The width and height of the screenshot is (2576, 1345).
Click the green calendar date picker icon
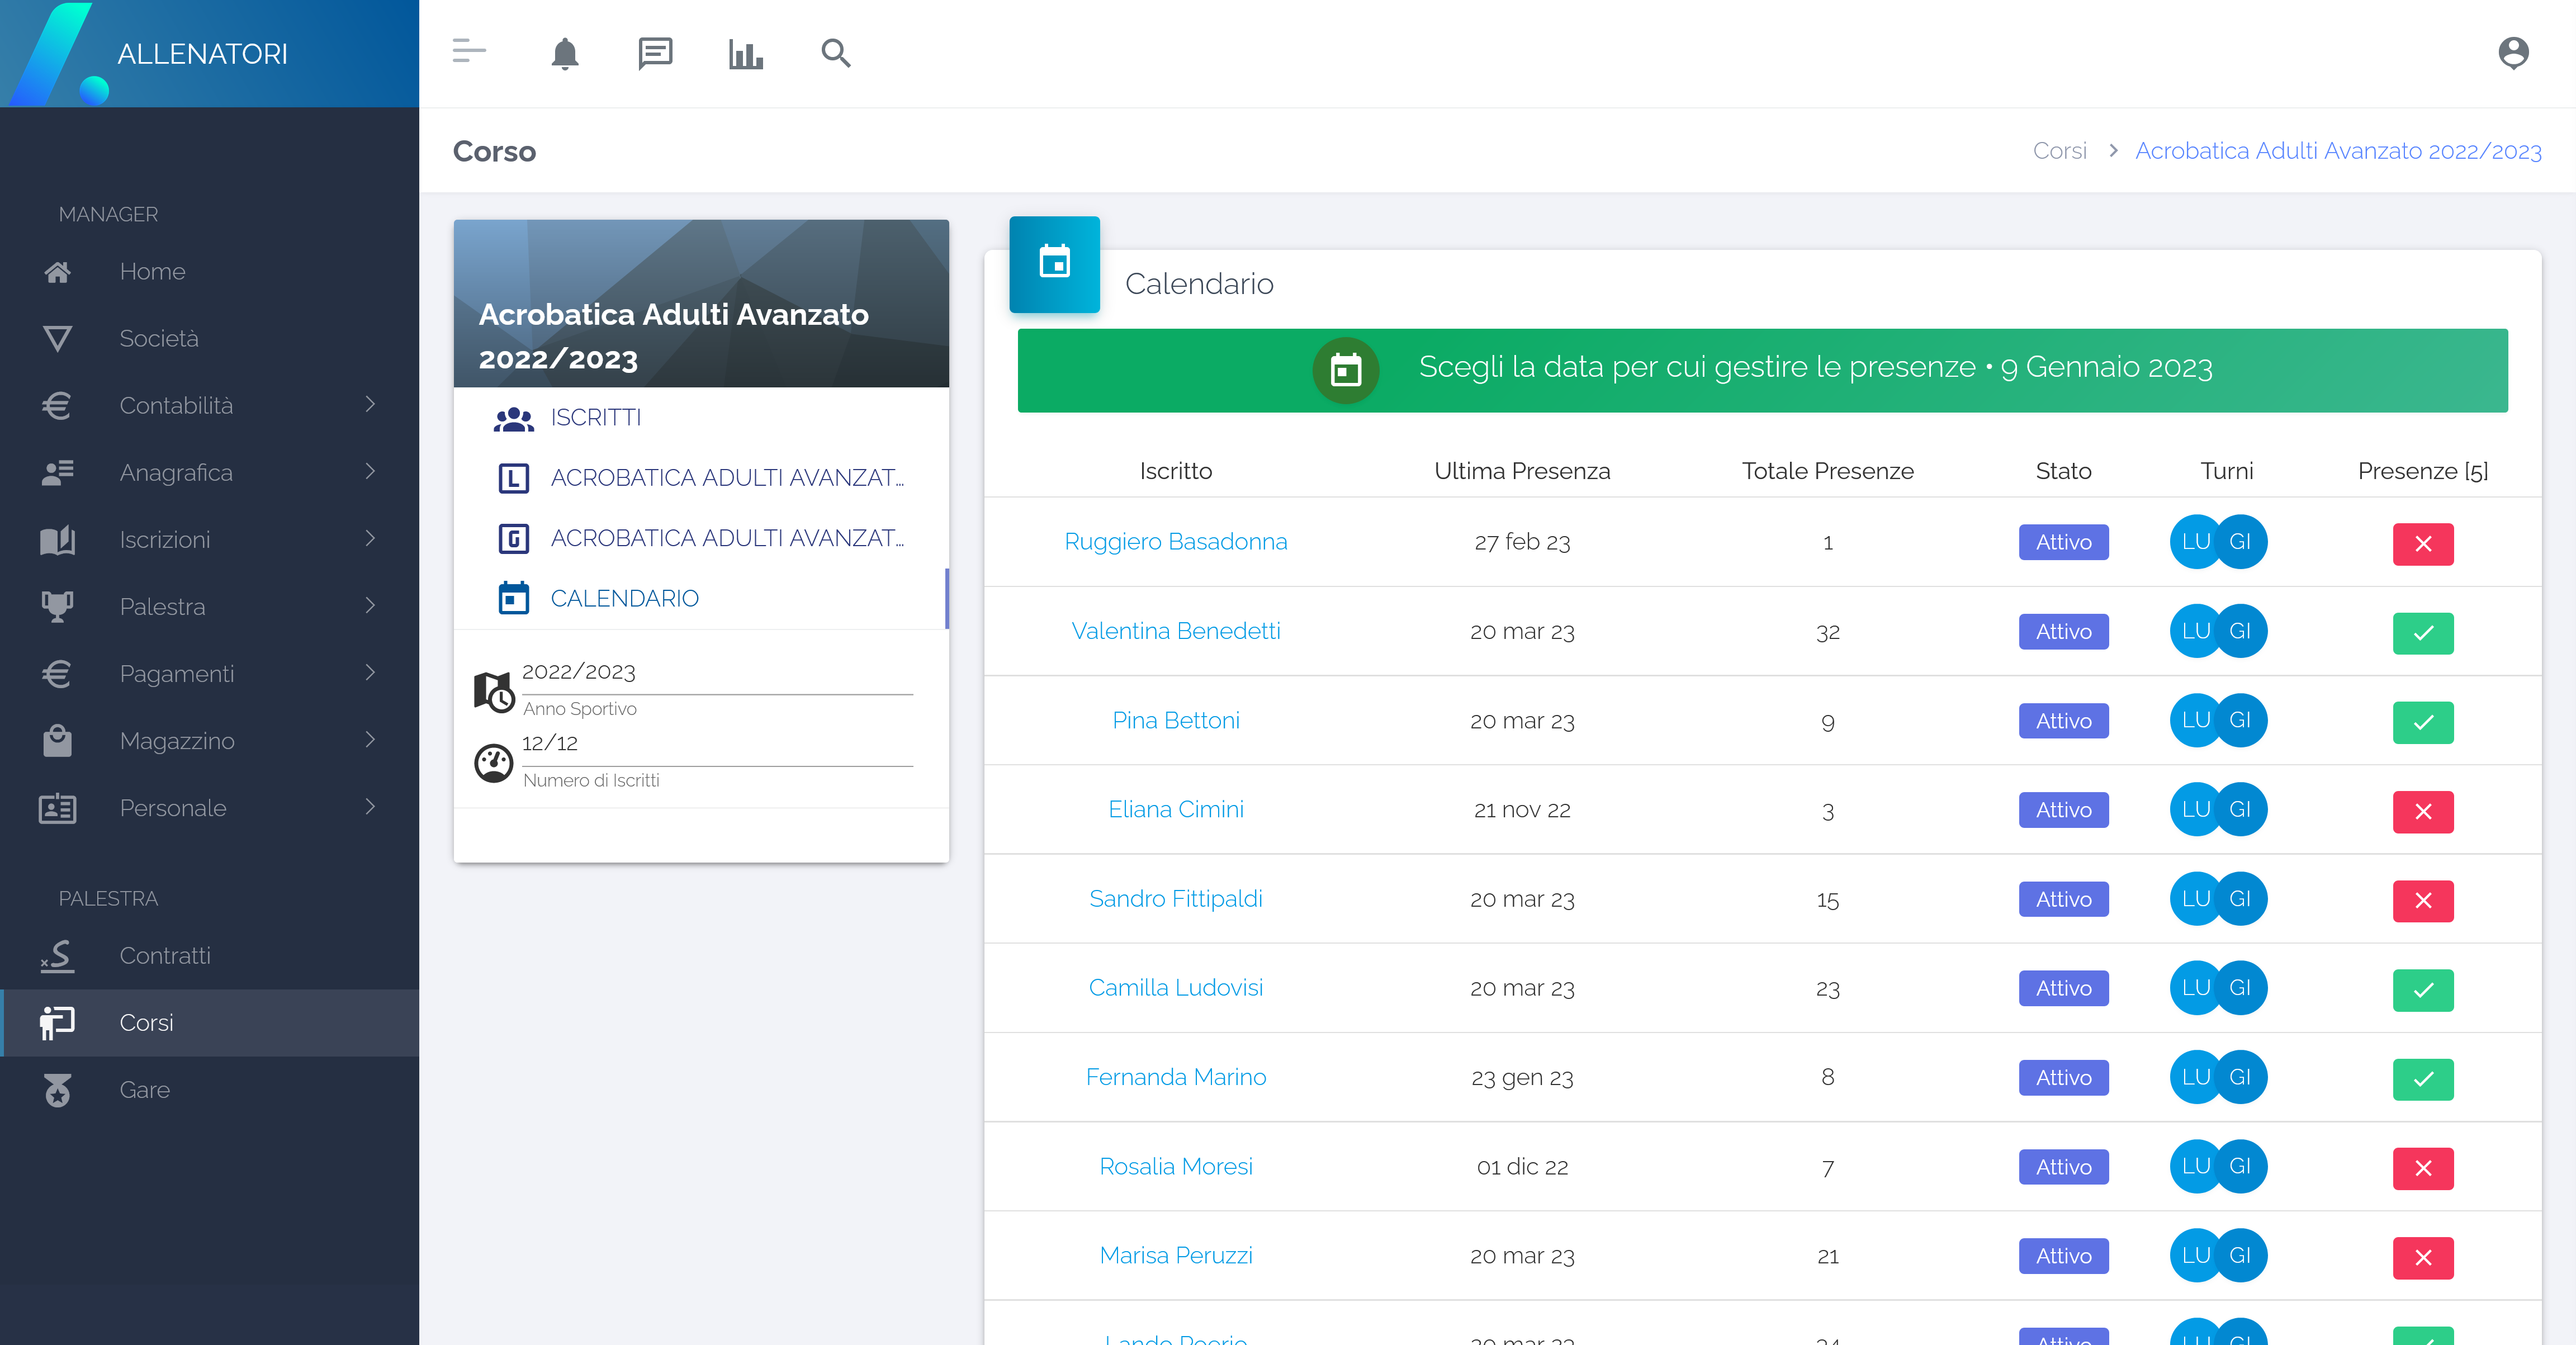1345,370
